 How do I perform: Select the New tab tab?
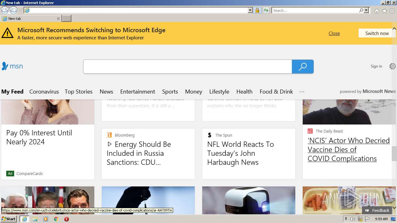point(30,19)
